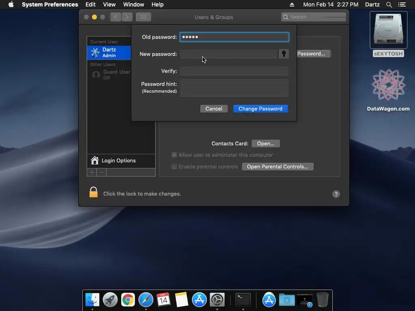Open the View menu
This screenshot has width=415, height=311.
pos(109,4)
